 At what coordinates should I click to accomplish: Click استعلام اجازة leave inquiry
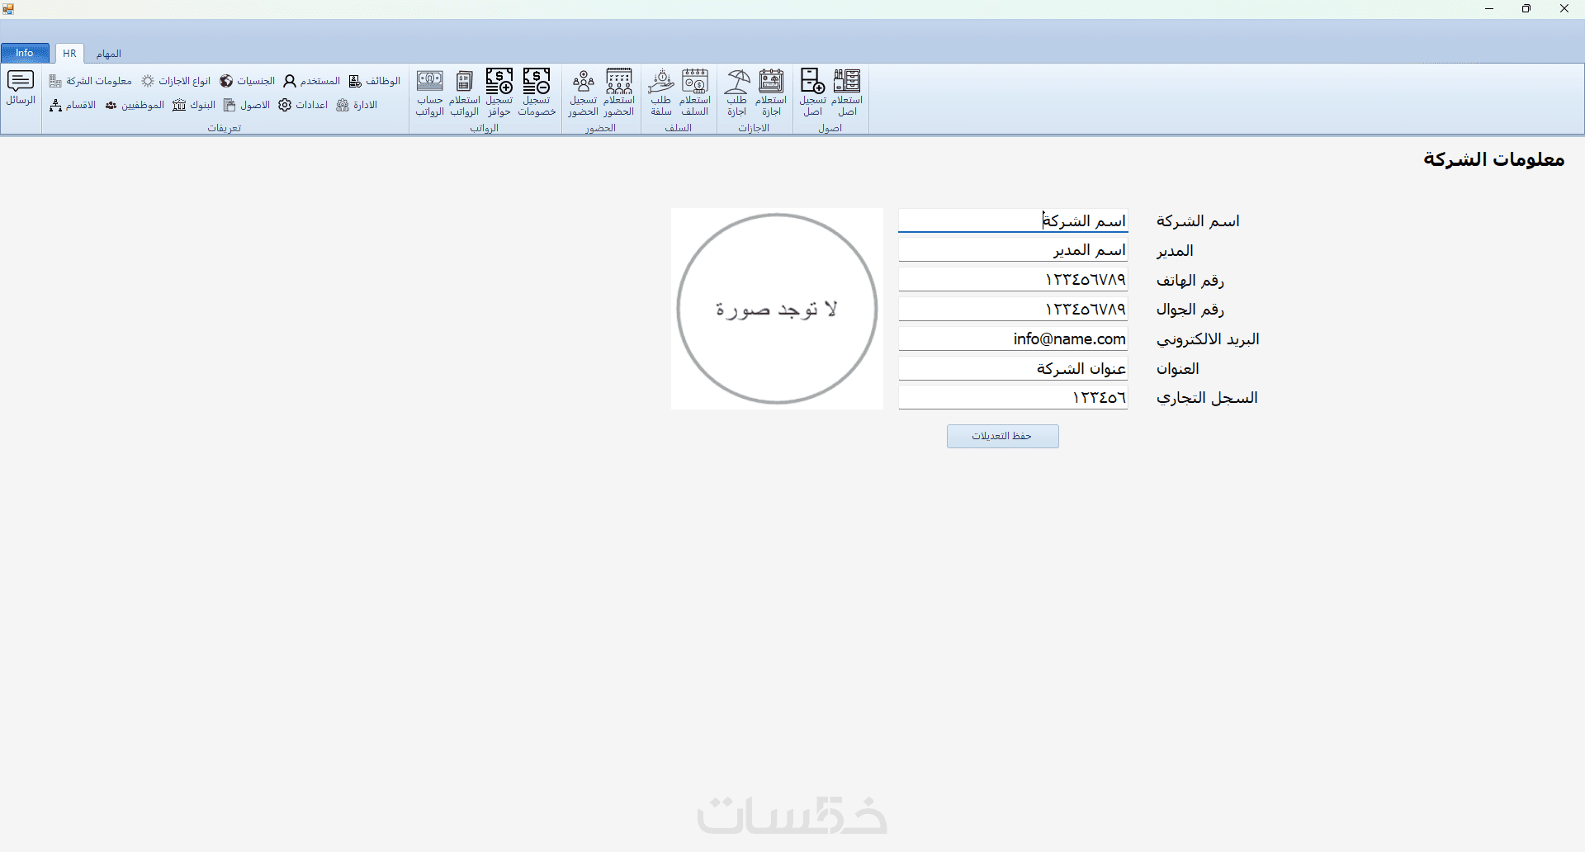tap(771, 92)
